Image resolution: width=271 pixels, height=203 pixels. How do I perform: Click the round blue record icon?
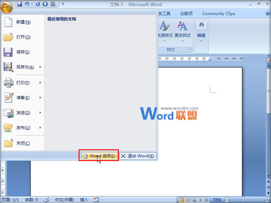click(45, 4)
